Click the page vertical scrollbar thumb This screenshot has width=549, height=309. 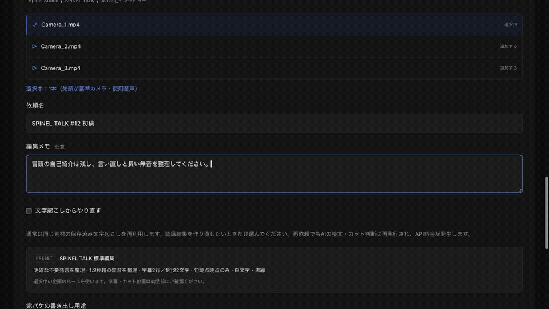(546, 213)
